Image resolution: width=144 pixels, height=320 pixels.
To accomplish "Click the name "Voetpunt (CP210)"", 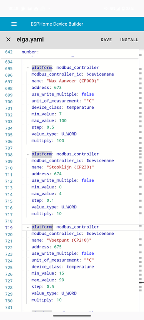I will [x=69, y=240].
